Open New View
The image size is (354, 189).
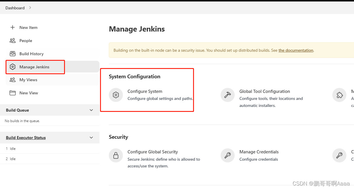[x=29, y=93]
